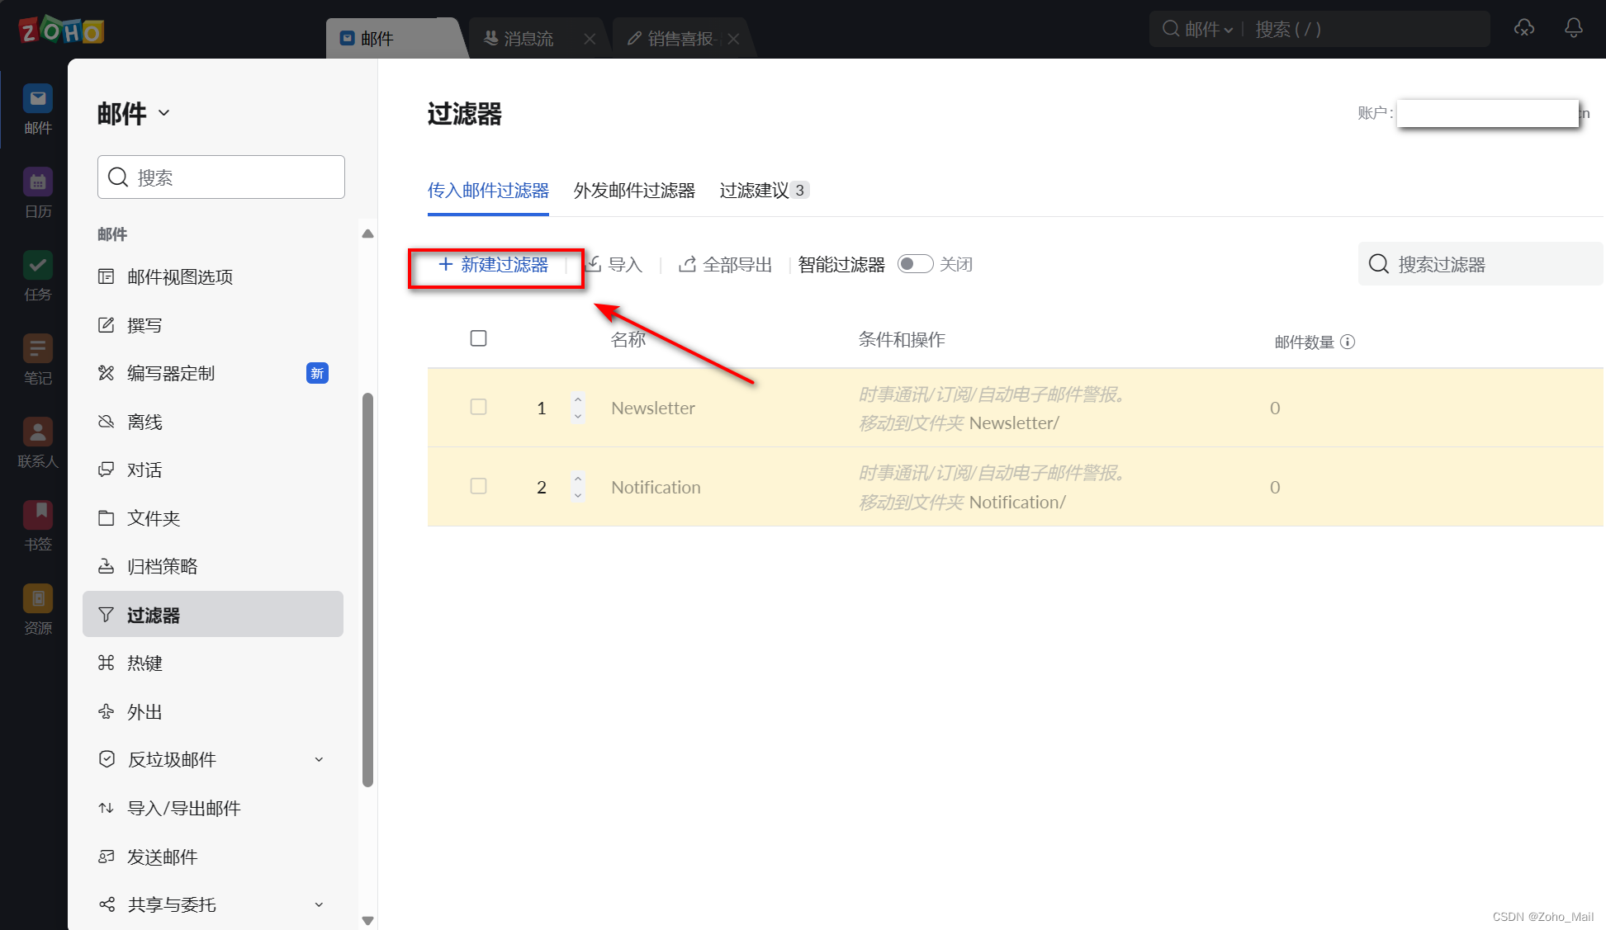
Task: Click the info icon beside 邮件数量
Action: 1348,342
